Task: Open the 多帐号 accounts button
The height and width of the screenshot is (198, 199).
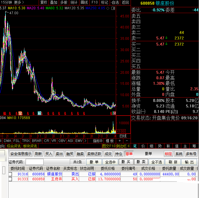Action: (x=191, y=154)
